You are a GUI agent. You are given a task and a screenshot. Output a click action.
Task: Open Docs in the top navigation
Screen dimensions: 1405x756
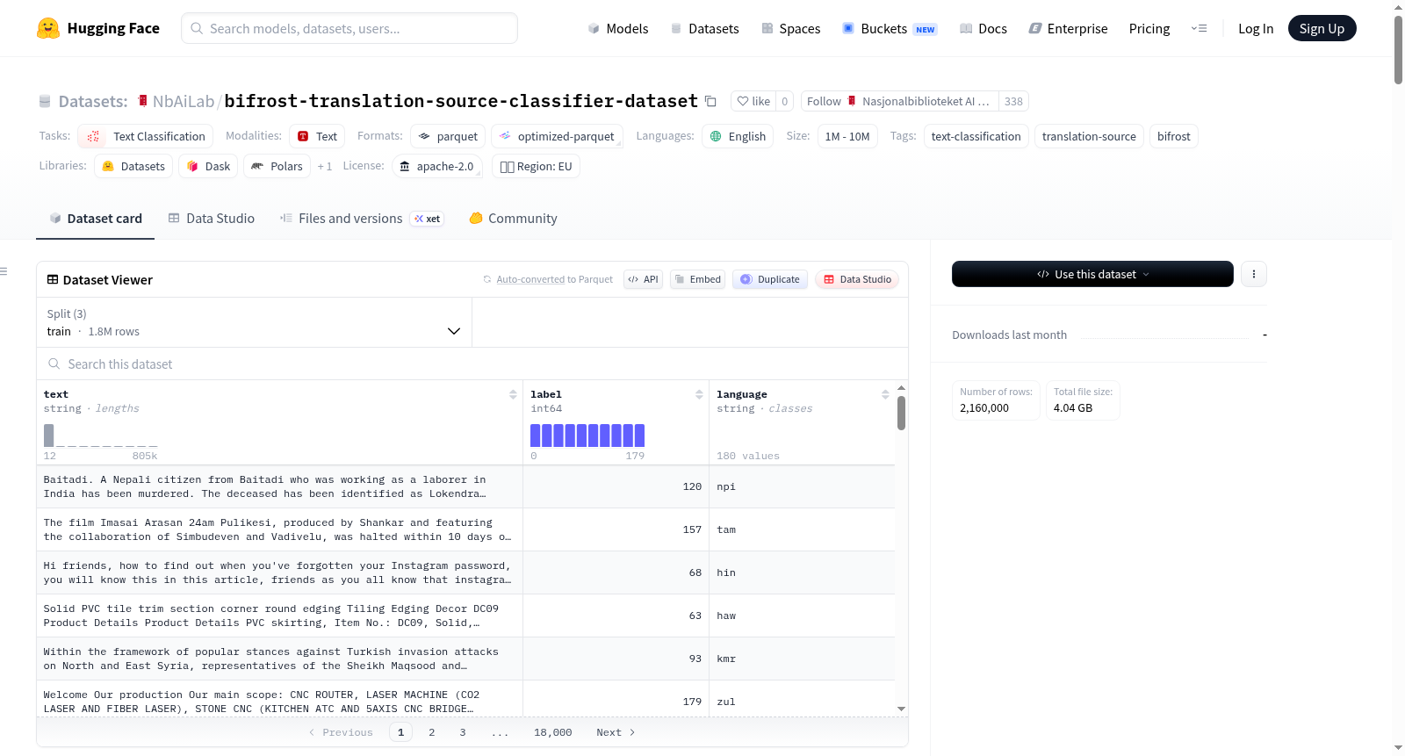[983, 28]
